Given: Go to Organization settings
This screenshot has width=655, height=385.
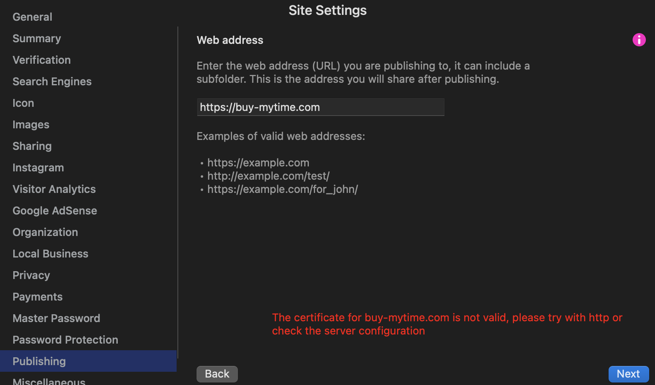Looking at the screenshot, I should (x=45, y=232).
